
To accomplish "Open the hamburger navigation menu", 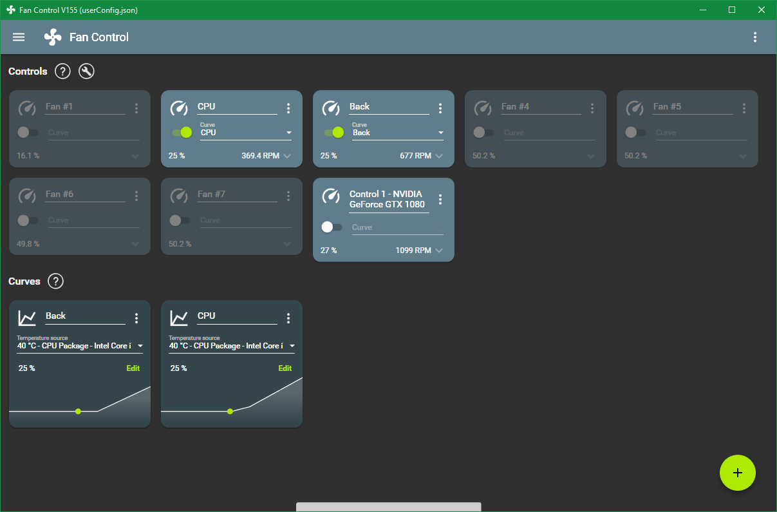I will 19,37.
